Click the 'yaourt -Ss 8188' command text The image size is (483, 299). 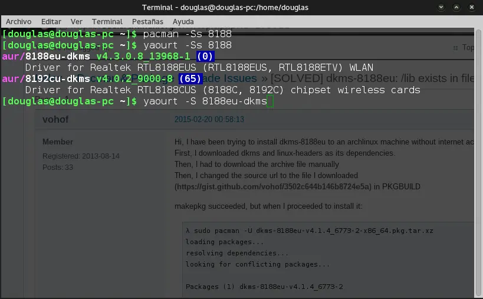pos(188,45)
